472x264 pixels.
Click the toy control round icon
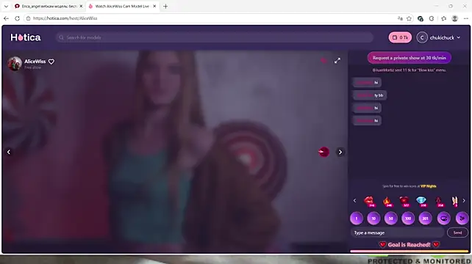(x=444, y=219)
